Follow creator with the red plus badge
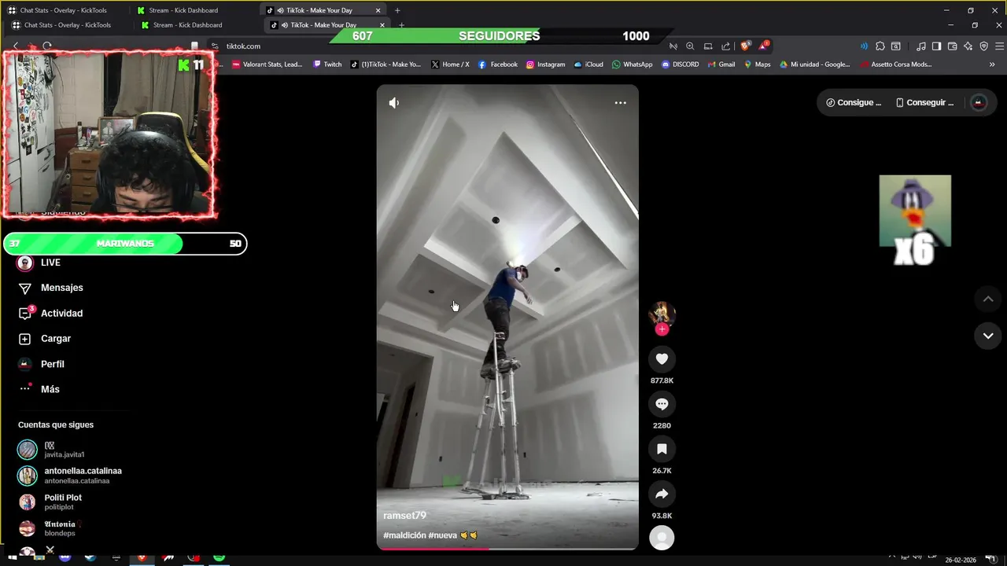 662,329
